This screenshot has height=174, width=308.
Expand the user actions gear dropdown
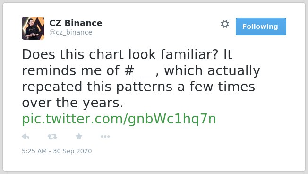pyautogui.click(x=225, y=24)
